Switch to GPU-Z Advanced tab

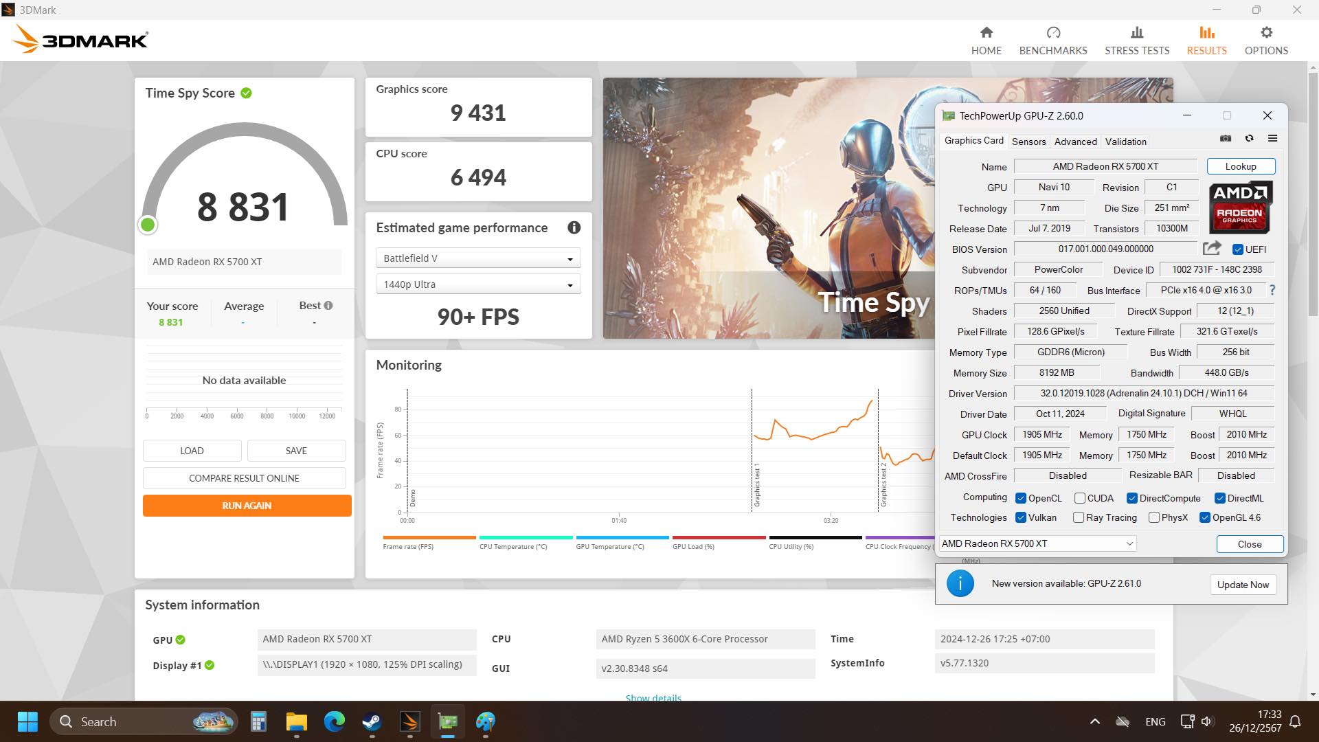coord(1075,142)
